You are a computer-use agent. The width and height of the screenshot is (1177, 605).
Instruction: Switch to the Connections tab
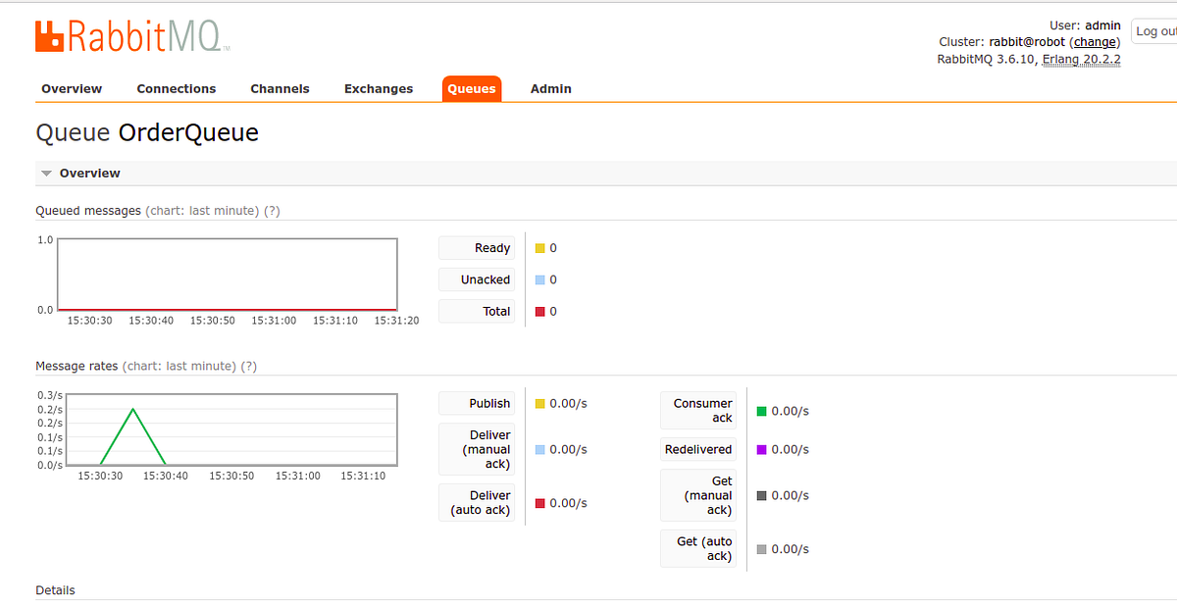point(176,88)
